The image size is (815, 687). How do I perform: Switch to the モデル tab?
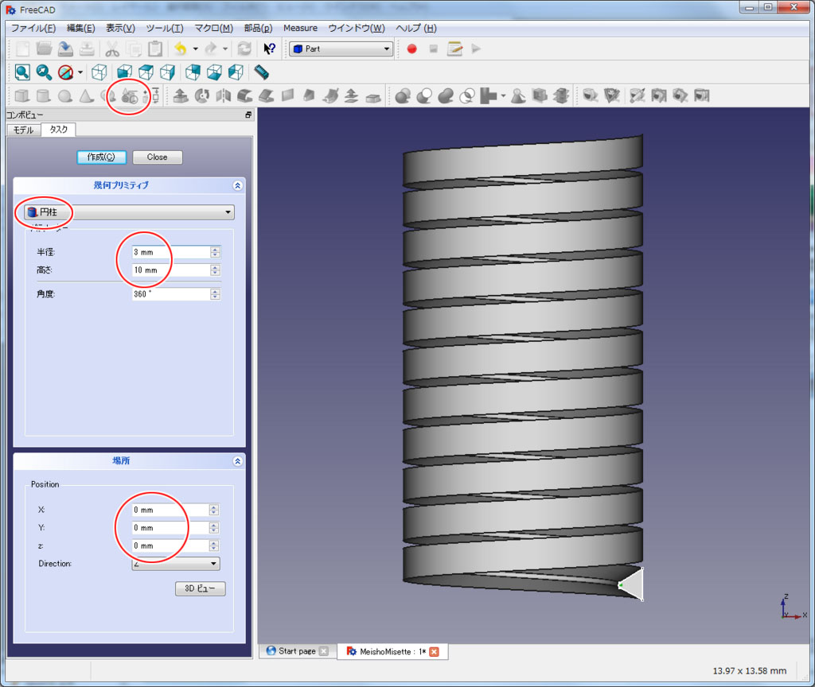click(23, 130)
